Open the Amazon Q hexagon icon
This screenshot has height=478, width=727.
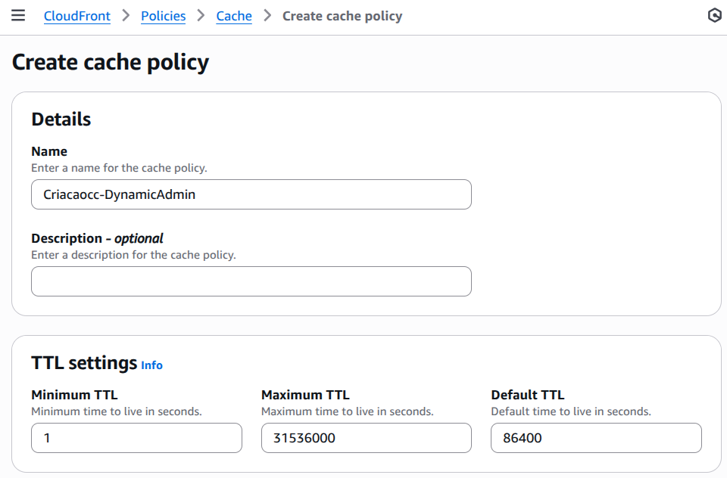pyautogui.click(x=713, y=16)
